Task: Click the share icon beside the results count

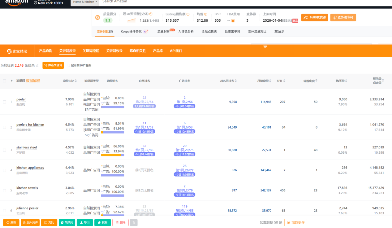Action: point(37,65)
